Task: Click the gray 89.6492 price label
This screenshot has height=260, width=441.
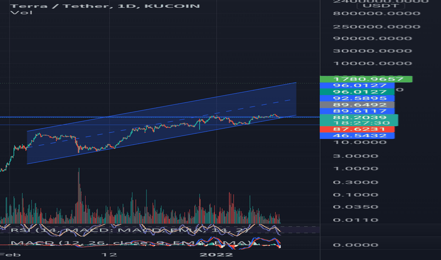Action: [x=357, y=105]
